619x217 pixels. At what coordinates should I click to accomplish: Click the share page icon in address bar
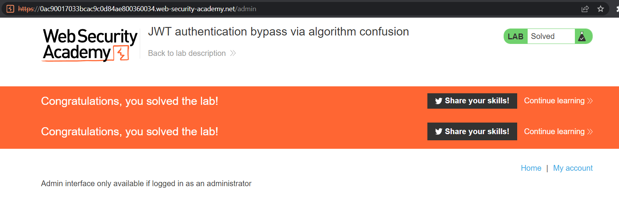click(585, 9)
